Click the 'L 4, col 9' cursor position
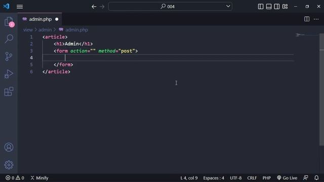The width and height of the screenshot is (324, 182). pyautogui.click(x=189, y=178)
